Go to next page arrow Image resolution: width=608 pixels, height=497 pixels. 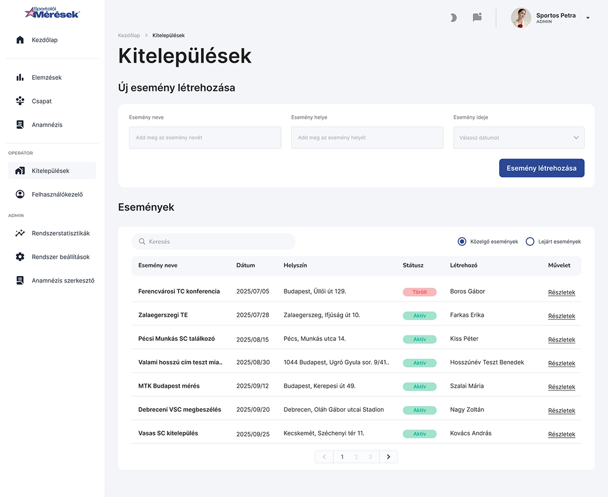tap(389, 457)
